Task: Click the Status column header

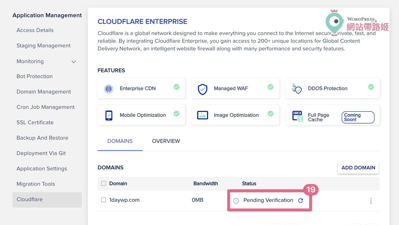Action: click(249, 183)
